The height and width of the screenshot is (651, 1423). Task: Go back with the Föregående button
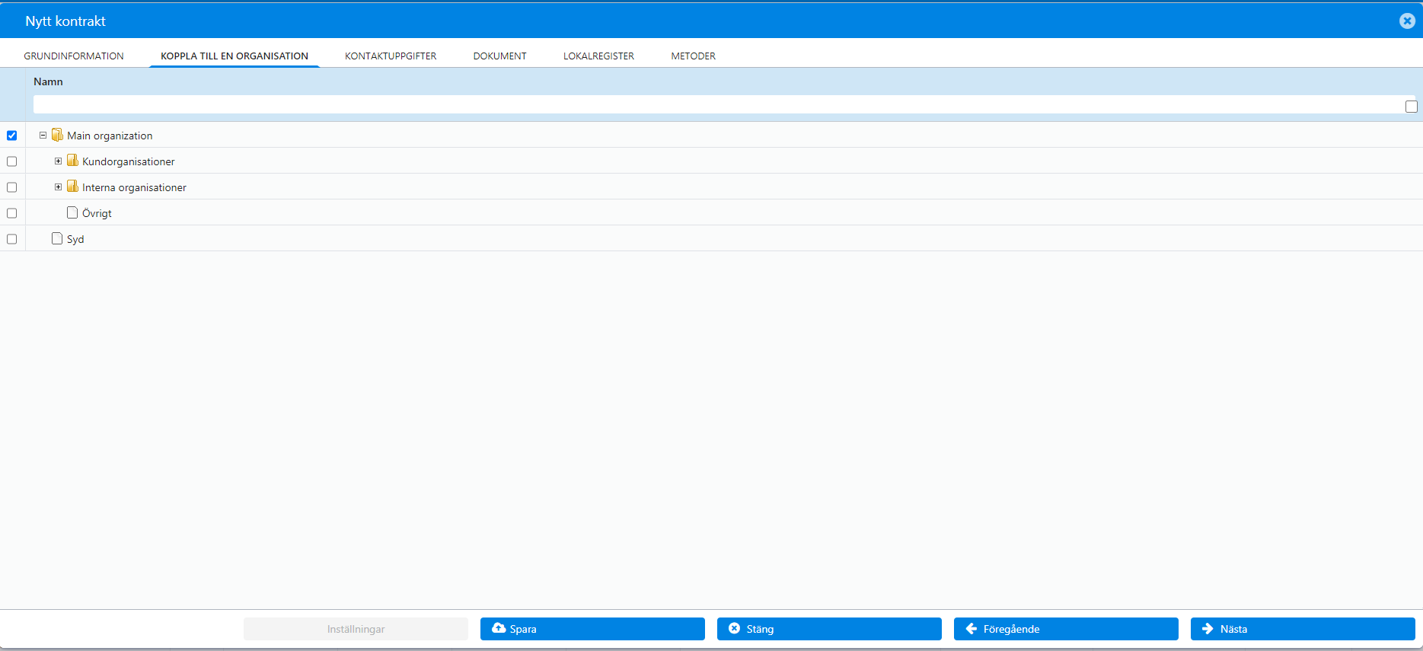click(1066, 629)
